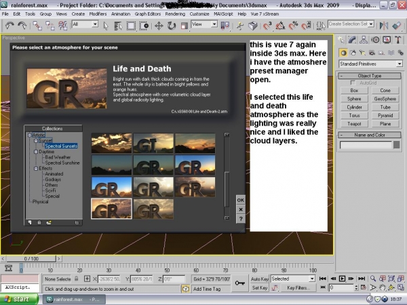Switch to the Utilities hammer tab

tap(398, 39)
